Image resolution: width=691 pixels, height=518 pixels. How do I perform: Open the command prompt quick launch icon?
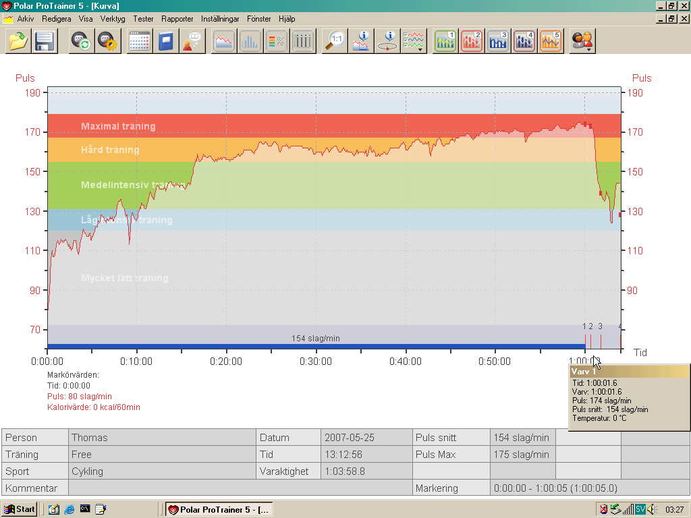(x=85, y=509)
